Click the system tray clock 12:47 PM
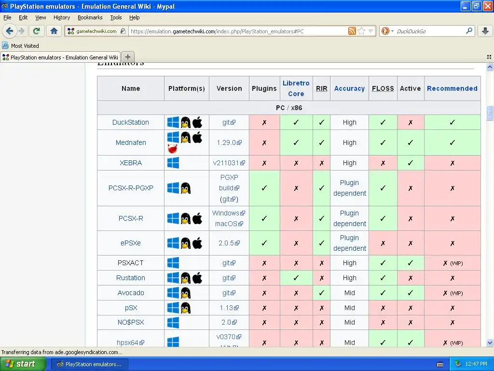 (476, 364)
